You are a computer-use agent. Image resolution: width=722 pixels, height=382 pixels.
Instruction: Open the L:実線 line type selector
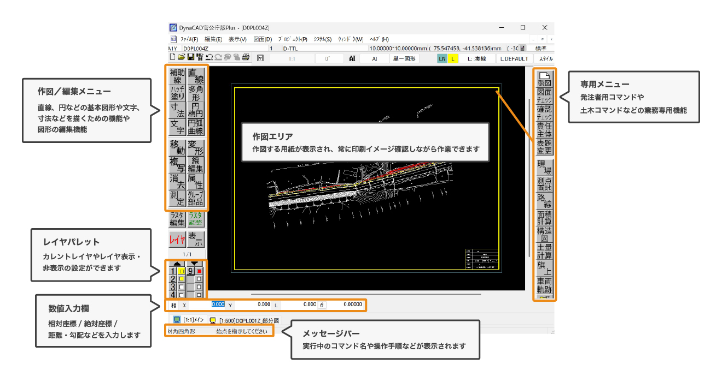tap(477, 59)
